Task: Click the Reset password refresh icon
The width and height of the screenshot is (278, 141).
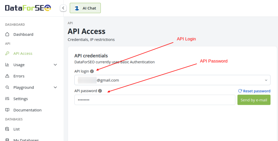Action: 240,91
